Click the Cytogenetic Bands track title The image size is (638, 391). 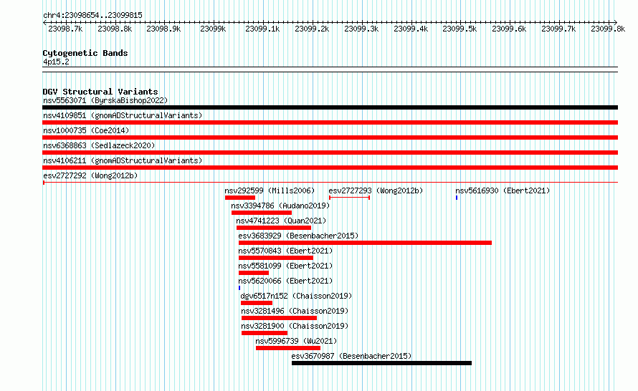pos(85,53)
